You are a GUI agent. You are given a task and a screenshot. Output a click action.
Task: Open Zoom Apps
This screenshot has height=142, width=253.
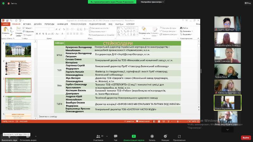[x=179, y=138]
